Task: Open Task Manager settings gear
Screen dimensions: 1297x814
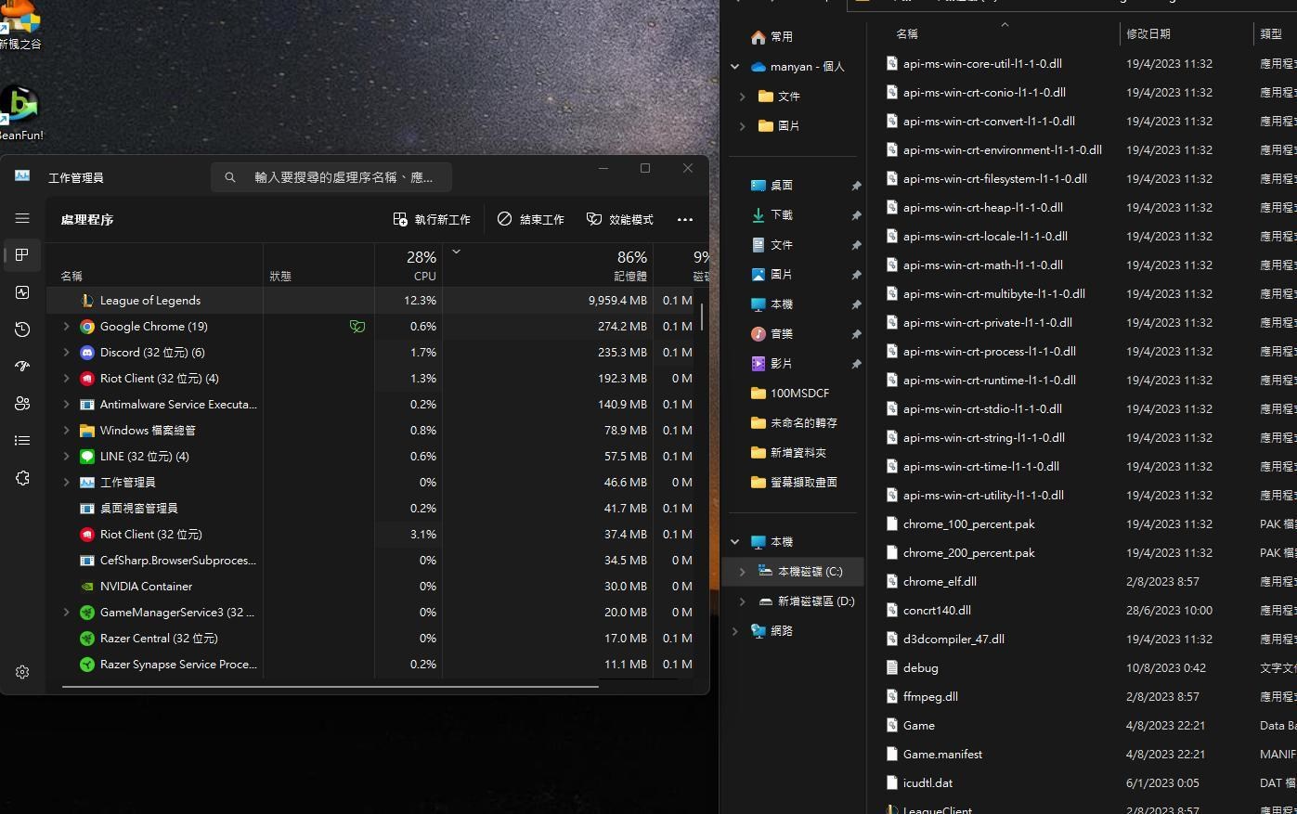Action: (x=22, y=672)
